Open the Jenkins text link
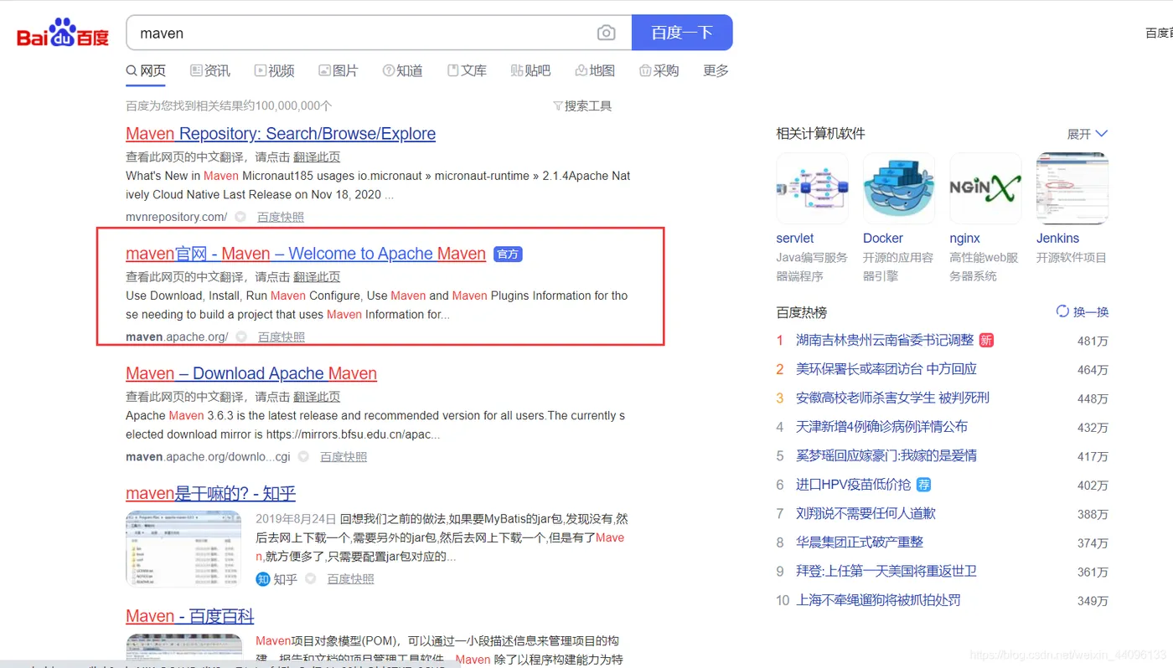The width and height of the screenshot is (1173, 668). pyautogui.click(x=1057, y=238)
